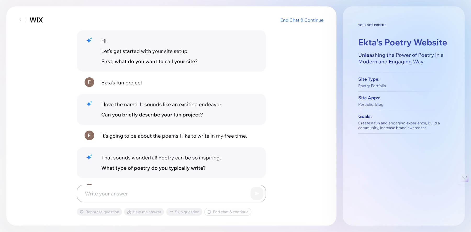Click the AI sparkle icon on the greeting message
Viewport: 471px width, 232px height.
pyautogui.click(x=89, y=40)
